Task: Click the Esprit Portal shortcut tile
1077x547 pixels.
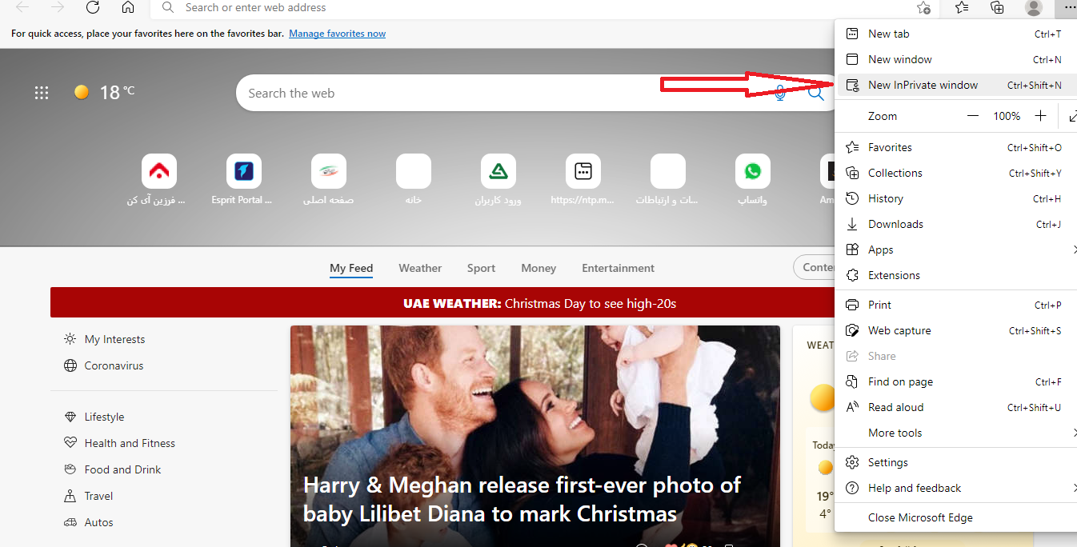Action: tap(243, 171)
